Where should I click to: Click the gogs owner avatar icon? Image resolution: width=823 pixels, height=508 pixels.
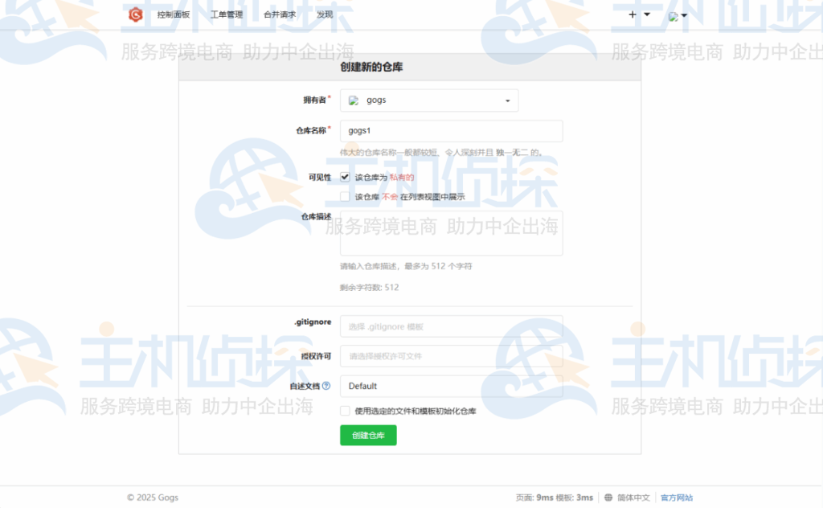pos(354,100)
